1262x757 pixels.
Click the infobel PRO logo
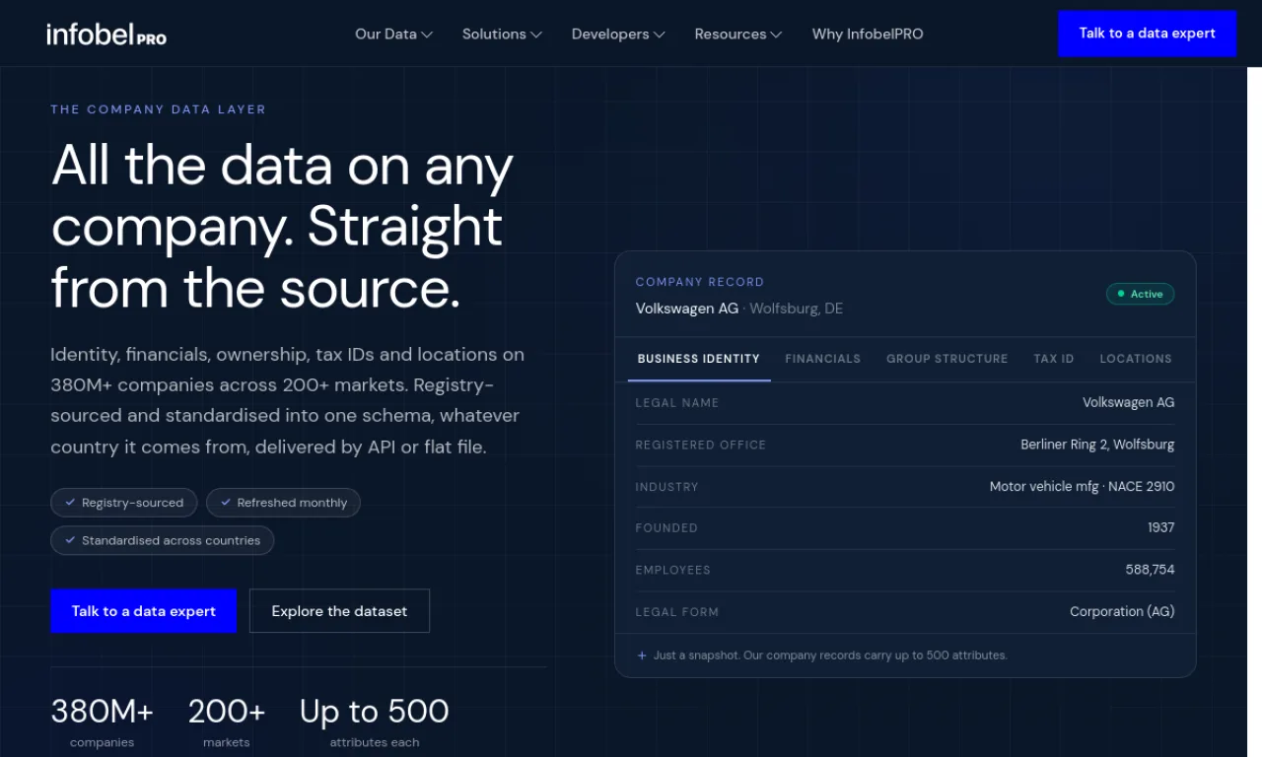(106, 34)
